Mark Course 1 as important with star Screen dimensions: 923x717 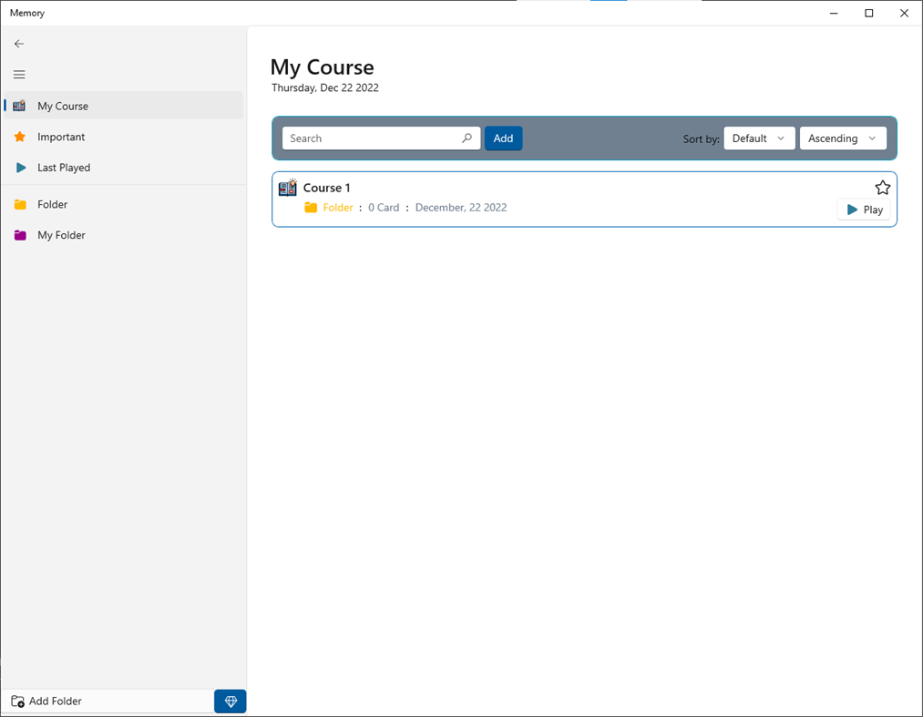click(x=882, y=188)
